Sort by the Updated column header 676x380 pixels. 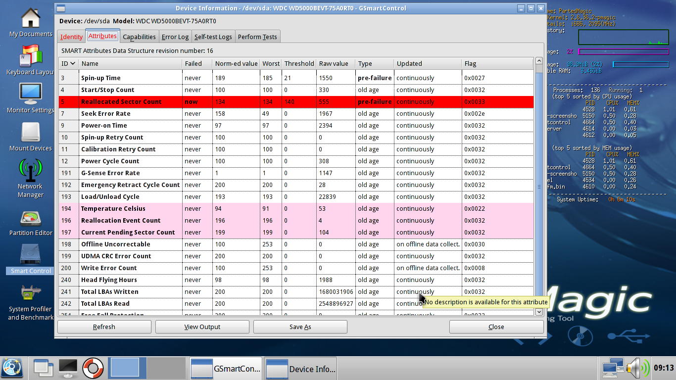coord(428,63)
